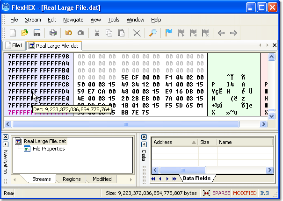Image resolution: width=283 pixels, height=201 pixels.
Task: Navigate forward with the right arrow icon
Action: [x=233, y=33]
